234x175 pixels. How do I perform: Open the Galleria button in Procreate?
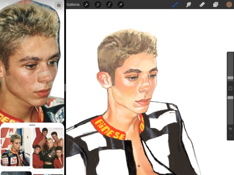(73, 5)
